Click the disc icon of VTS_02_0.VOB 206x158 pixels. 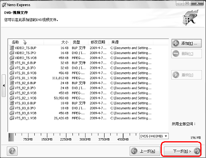tap(12, 93)
